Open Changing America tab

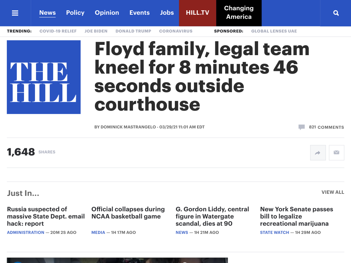[239, 13]
